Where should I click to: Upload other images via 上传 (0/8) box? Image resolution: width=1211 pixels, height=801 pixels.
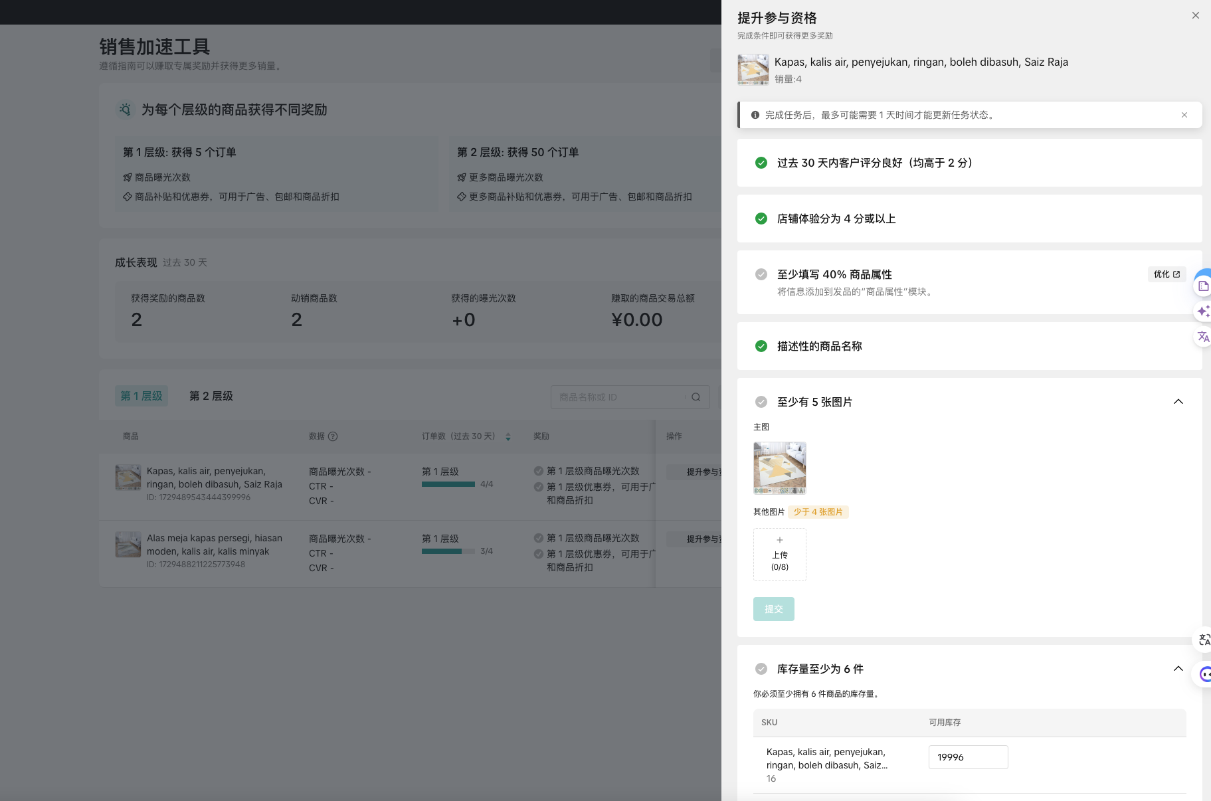coord(780,555)
